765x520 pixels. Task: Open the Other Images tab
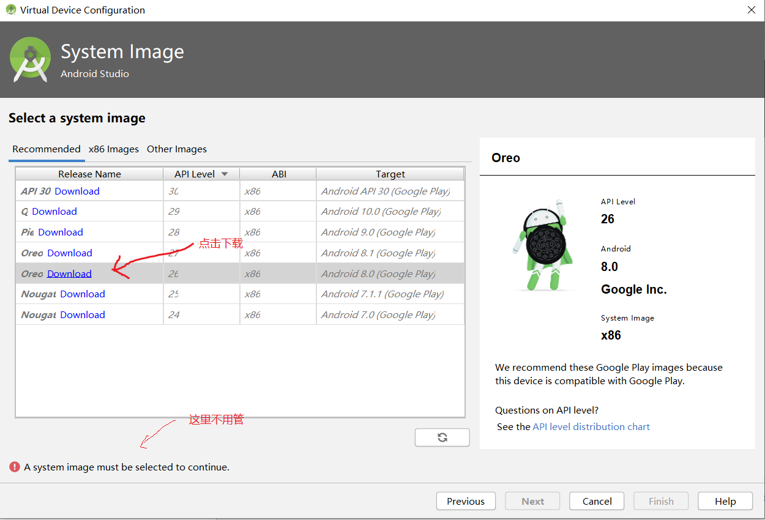pyautogui.click(x=177, y=149)
